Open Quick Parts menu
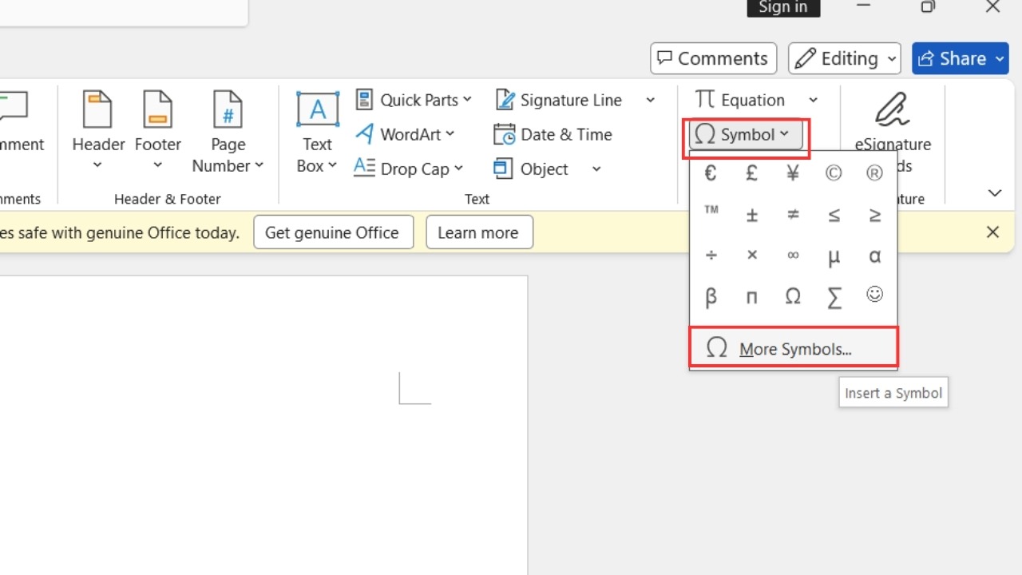 point(414,100)
